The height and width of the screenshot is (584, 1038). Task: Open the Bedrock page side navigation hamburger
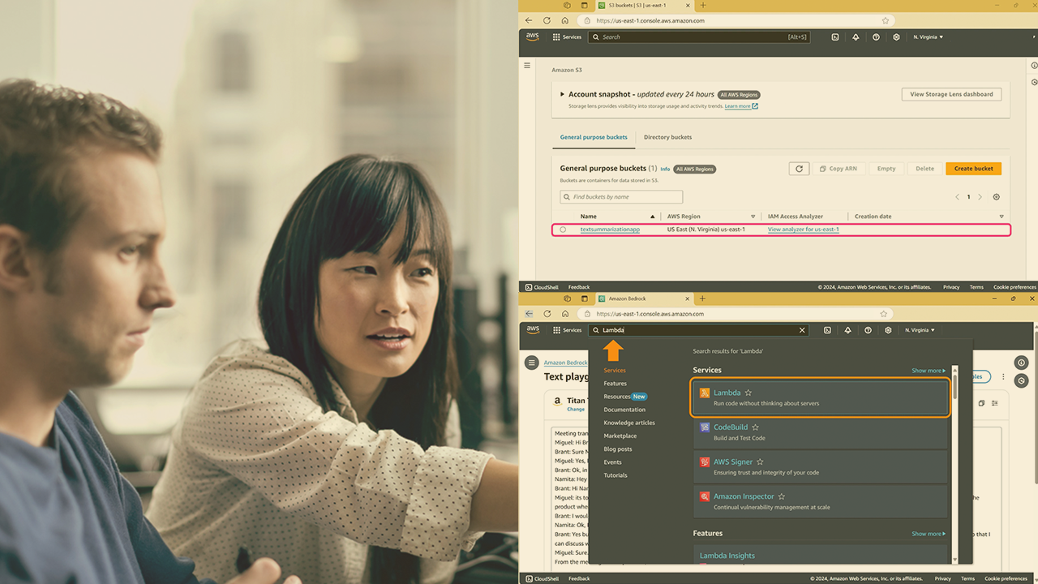531,363
